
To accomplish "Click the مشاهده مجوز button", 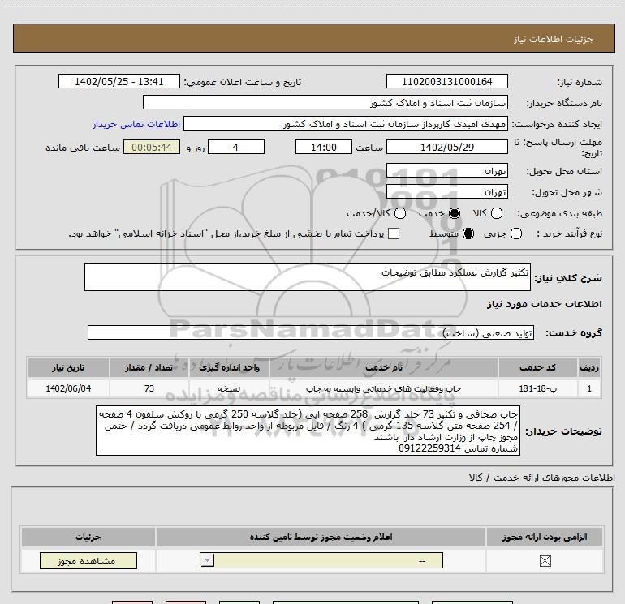I will point(88,560).
